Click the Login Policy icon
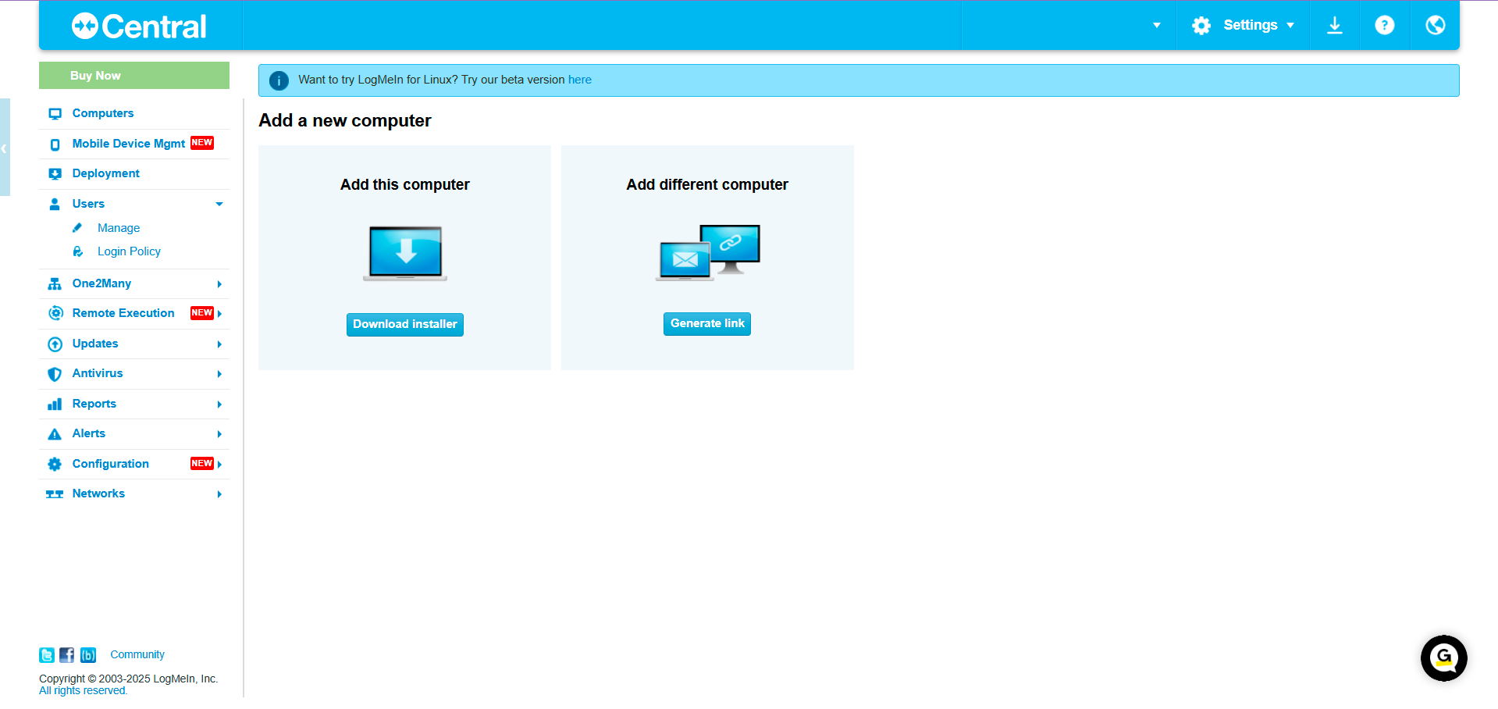 (x=77, y=251)
